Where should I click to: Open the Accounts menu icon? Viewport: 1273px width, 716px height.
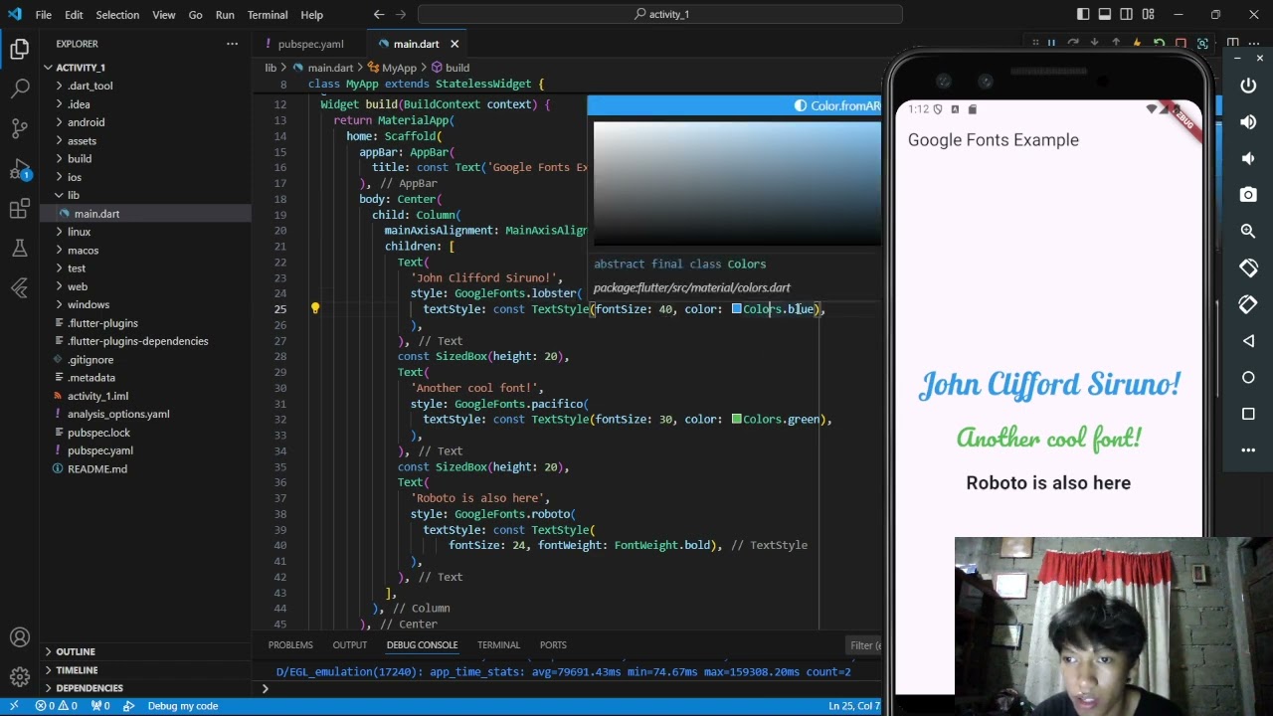[x=20, y=637]
